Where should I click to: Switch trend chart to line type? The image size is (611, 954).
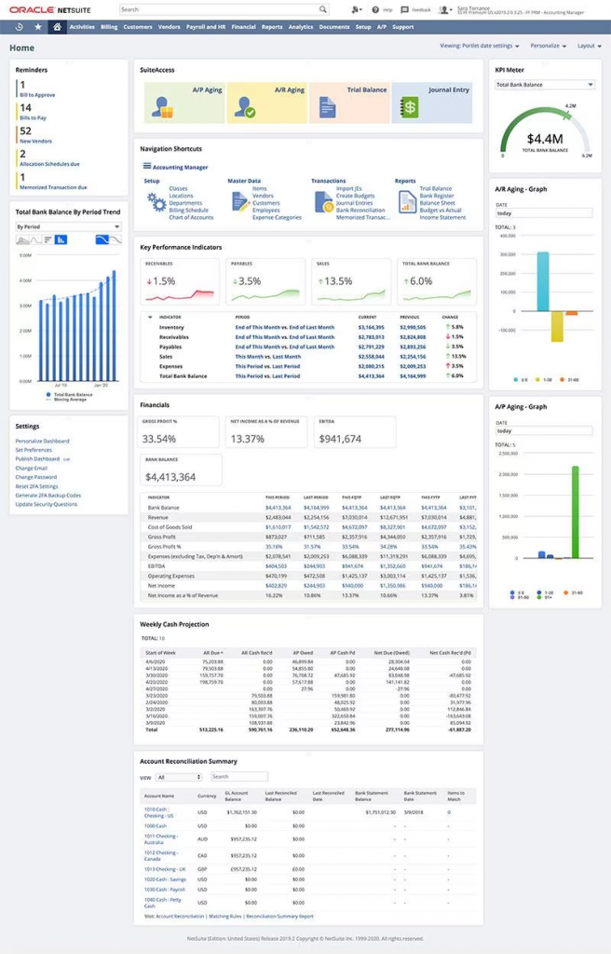[35, 239]
